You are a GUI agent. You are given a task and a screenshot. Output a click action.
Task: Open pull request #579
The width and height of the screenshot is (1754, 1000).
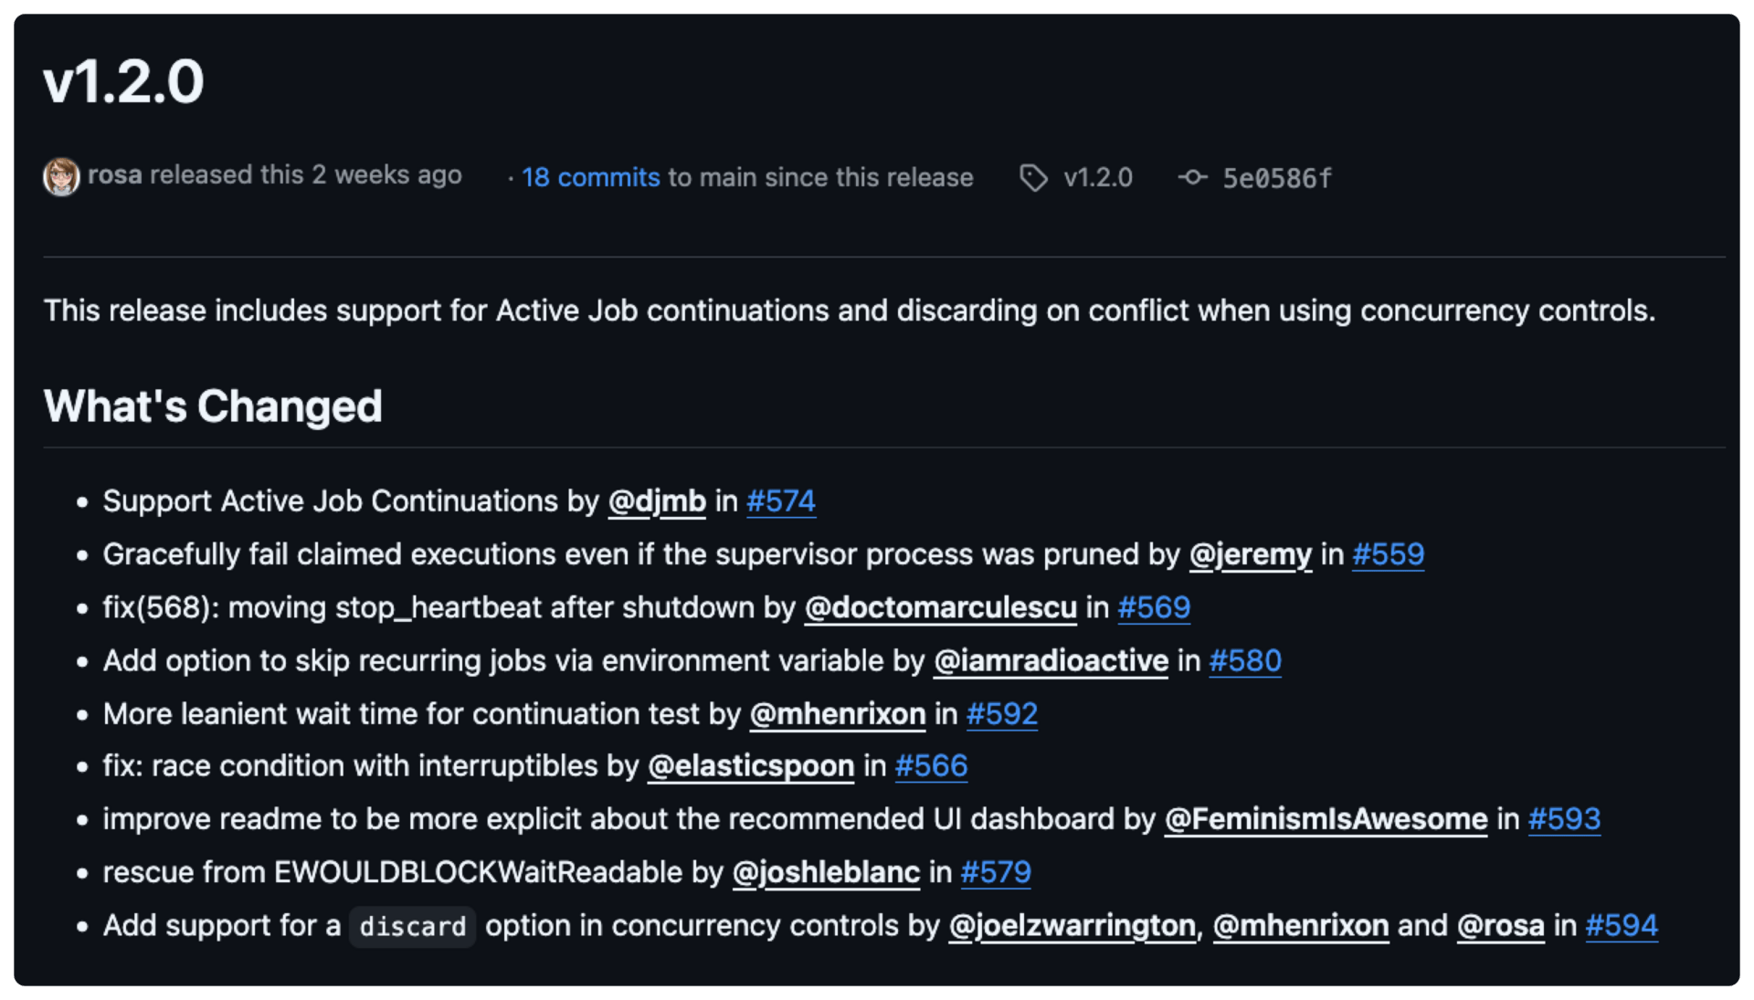tap(996, 872)
